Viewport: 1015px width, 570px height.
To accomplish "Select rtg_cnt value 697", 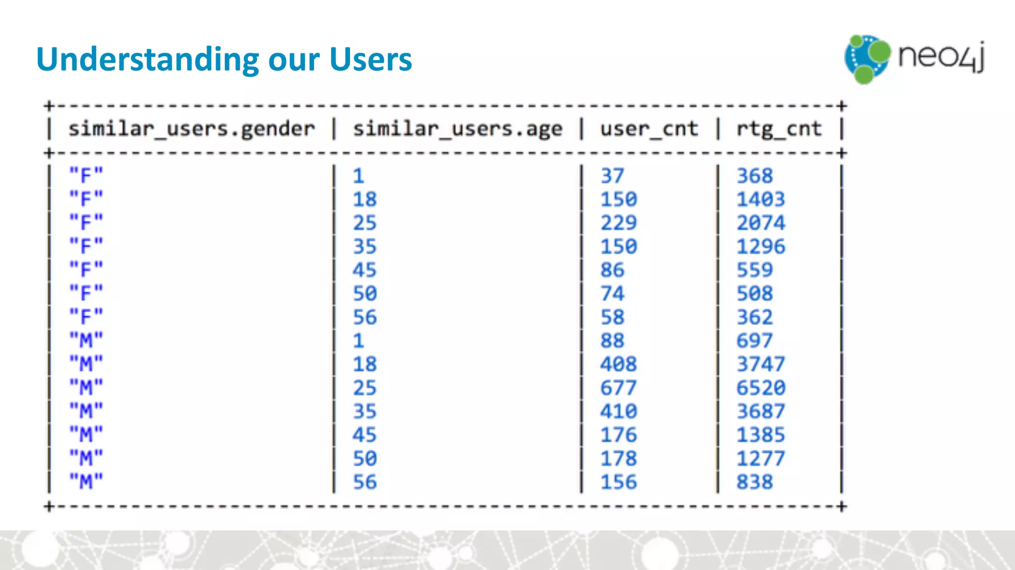I will pyautogui.click(x=755, y=340).
